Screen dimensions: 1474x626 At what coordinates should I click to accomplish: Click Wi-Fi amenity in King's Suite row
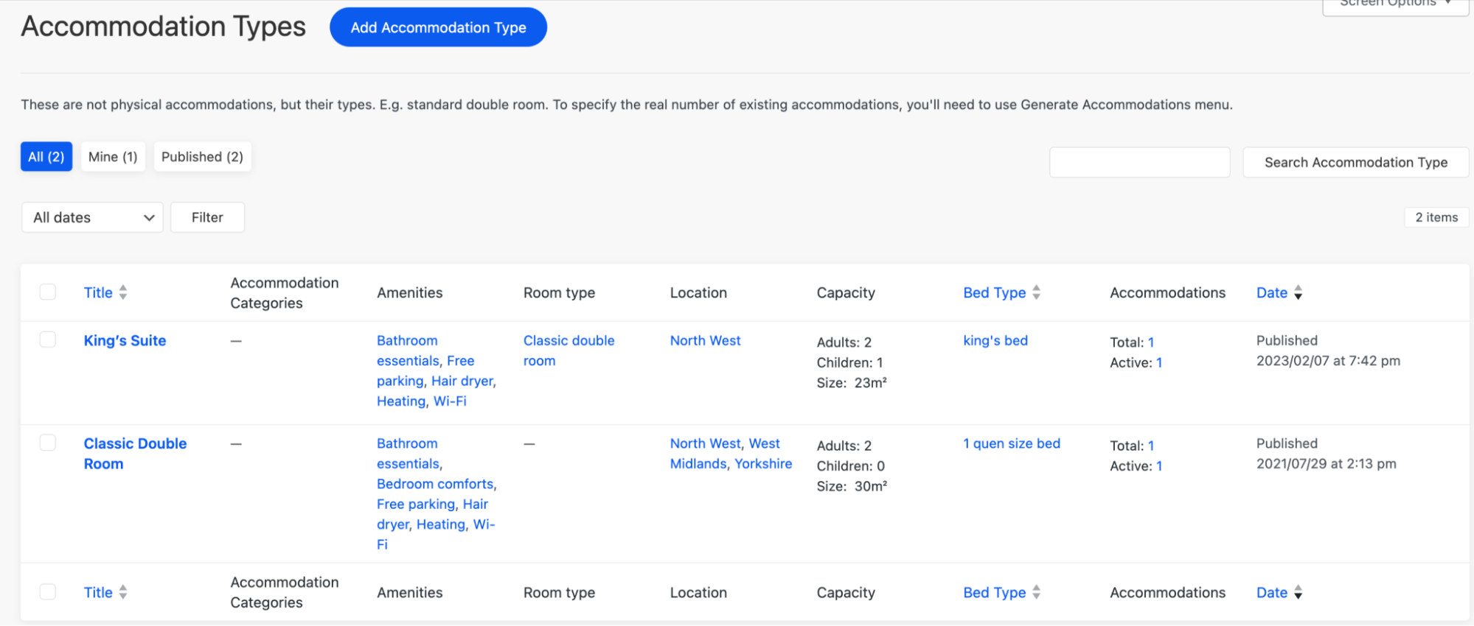pos(450,401)
